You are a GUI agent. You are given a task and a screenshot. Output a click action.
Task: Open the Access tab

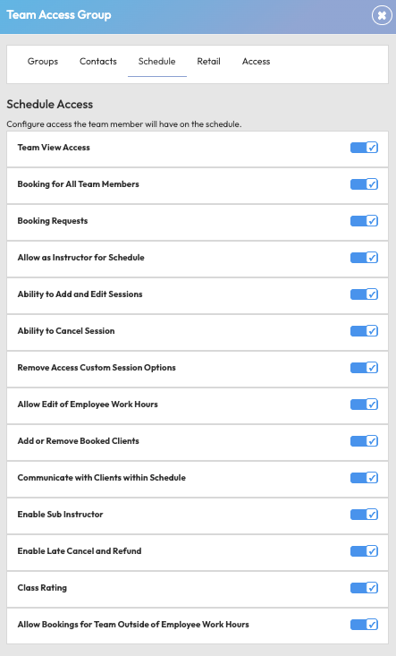256,62
